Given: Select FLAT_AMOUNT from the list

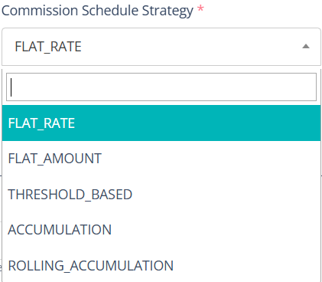Looking at the screenshot, I should (161, 159).
